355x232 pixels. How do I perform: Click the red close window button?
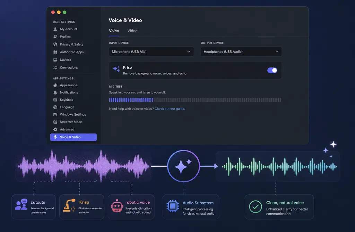point(53,12)
